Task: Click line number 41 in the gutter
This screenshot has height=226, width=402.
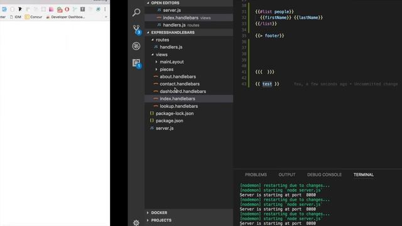Action: click(244, 72)
